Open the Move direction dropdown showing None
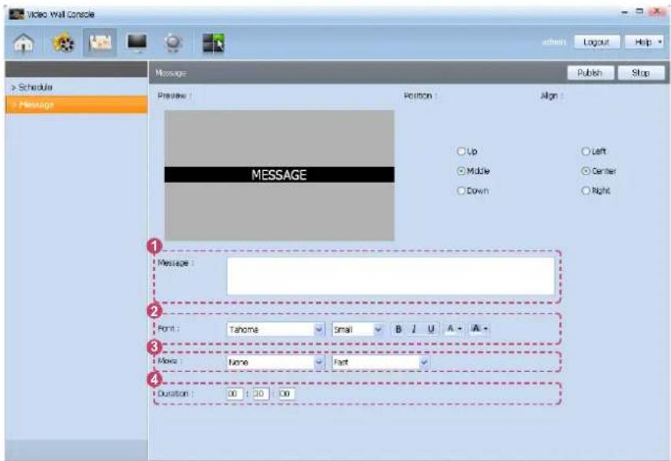Screen dimensions: 671x461 (x=276, y=362)
